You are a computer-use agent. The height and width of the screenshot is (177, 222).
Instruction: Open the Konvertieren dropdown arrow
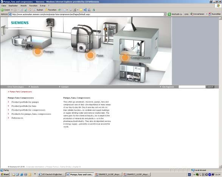point(207,14)
